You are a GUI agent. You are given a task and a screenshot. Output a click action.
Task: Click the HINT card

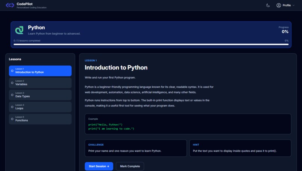[240, 148]
